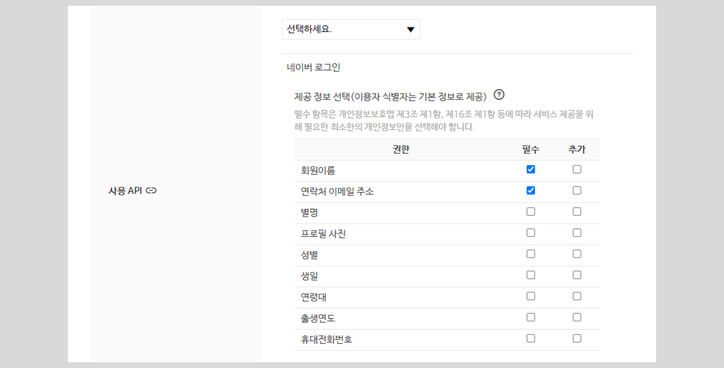
Task: Click the link icon beside 사용 API
Action: [151, 191]
